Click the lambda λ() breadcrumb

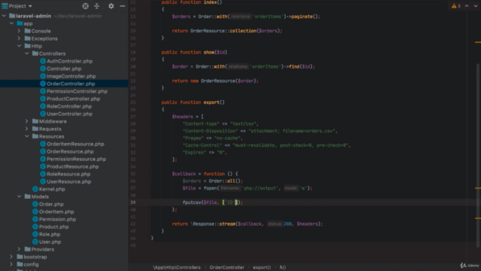[x=283, y=267]
